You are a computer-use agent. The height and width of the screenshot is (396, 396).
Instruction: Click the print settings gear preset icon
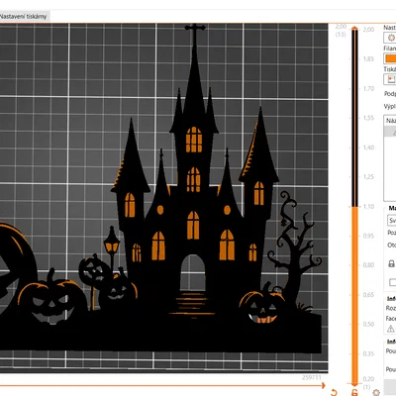391,38
